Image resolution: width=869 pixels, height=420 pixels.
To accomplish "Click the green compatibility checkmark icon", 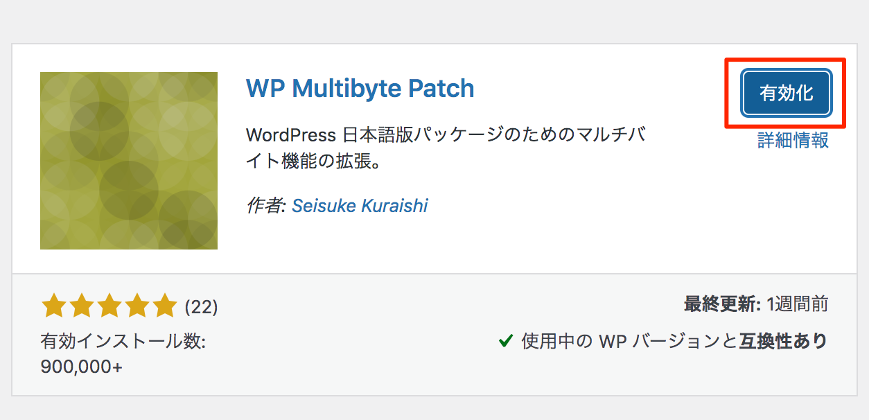I will click(x=505, y=341).
